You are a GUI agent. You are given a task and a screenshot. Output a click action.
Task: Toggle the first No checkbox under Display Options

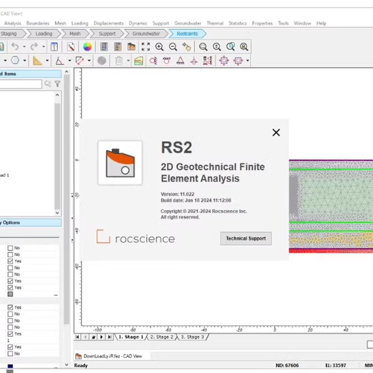click(10, 248)
